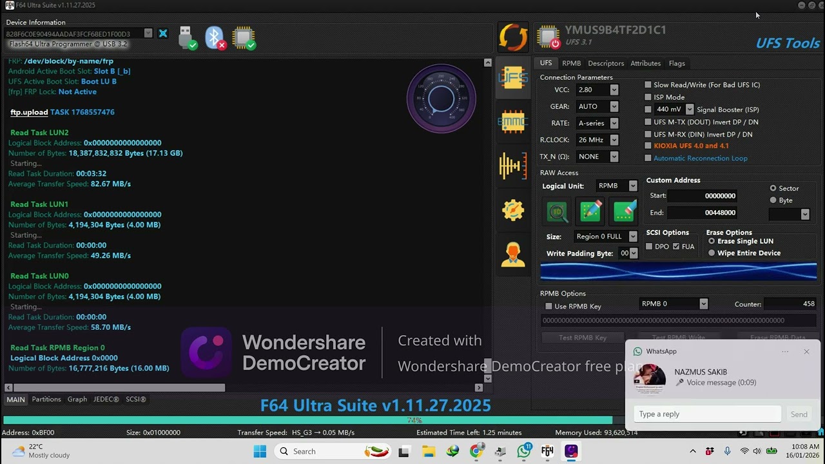Open WhatsApp from the taskbar
Screen dimensions: 825x464
tap(524, 451)
